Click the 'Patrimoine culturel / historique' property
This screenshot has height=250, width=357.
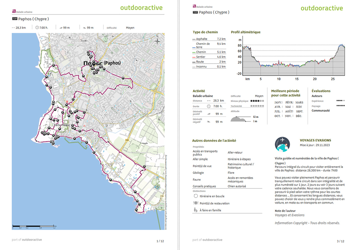tap(241, 166)
